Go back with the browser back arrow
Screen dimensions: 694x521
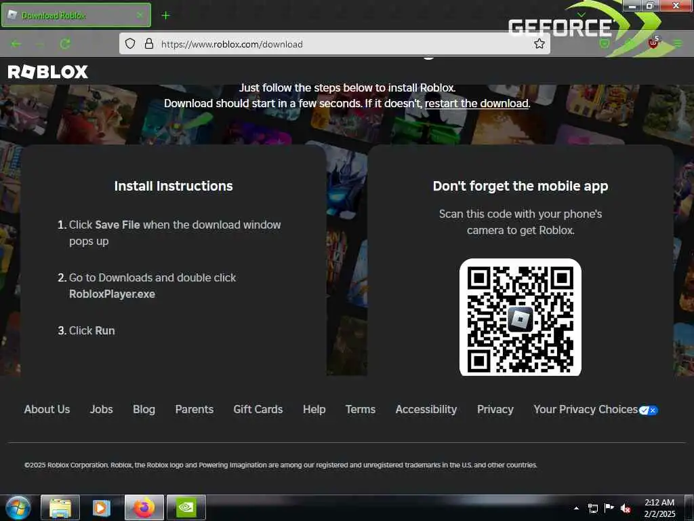(16, 44)
